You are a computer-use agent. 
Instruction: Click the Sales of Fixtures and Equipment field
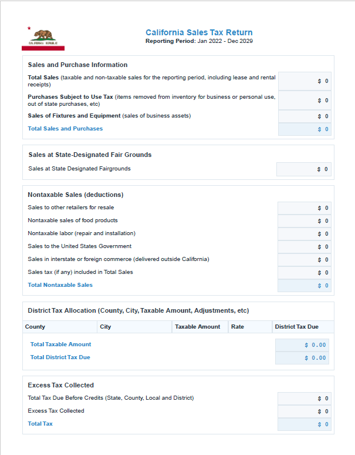point(305,116)
